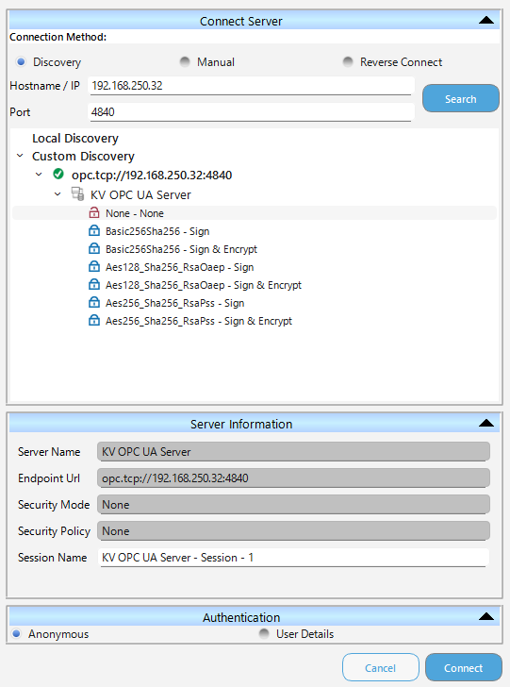This screenshot has height=687, width=510.
Task: Click the KV OPC UA Server icon
Action: point(77,193)
